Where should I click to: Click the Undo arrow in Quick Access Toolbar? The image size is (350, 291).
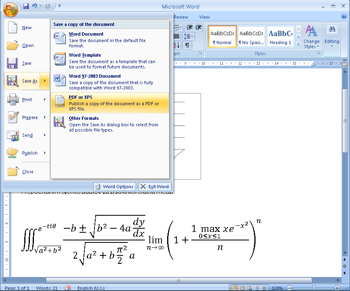click(35, 6)
